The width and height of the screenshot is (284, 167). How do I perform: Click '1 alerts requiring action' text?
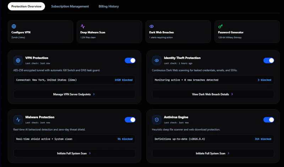(x=161, y=38)
